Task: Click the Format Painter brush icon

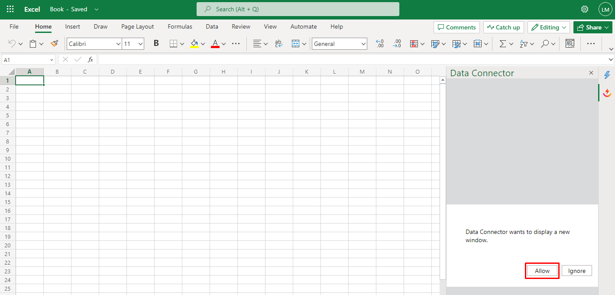Action: [54, 44]
